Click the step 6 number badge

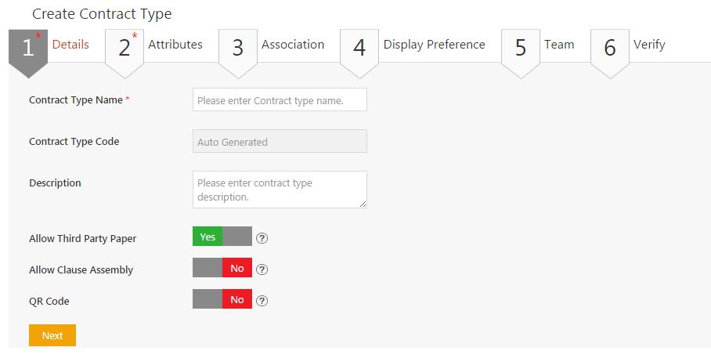coord(610,49)
